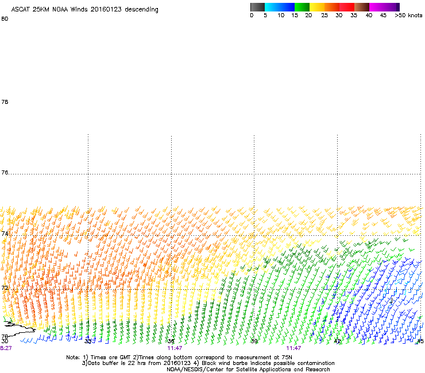Image resolution: width=425 pixels, height=373 pixels.
Task: Click the '10' label under the legend
Action: click(x=281, y=15)
